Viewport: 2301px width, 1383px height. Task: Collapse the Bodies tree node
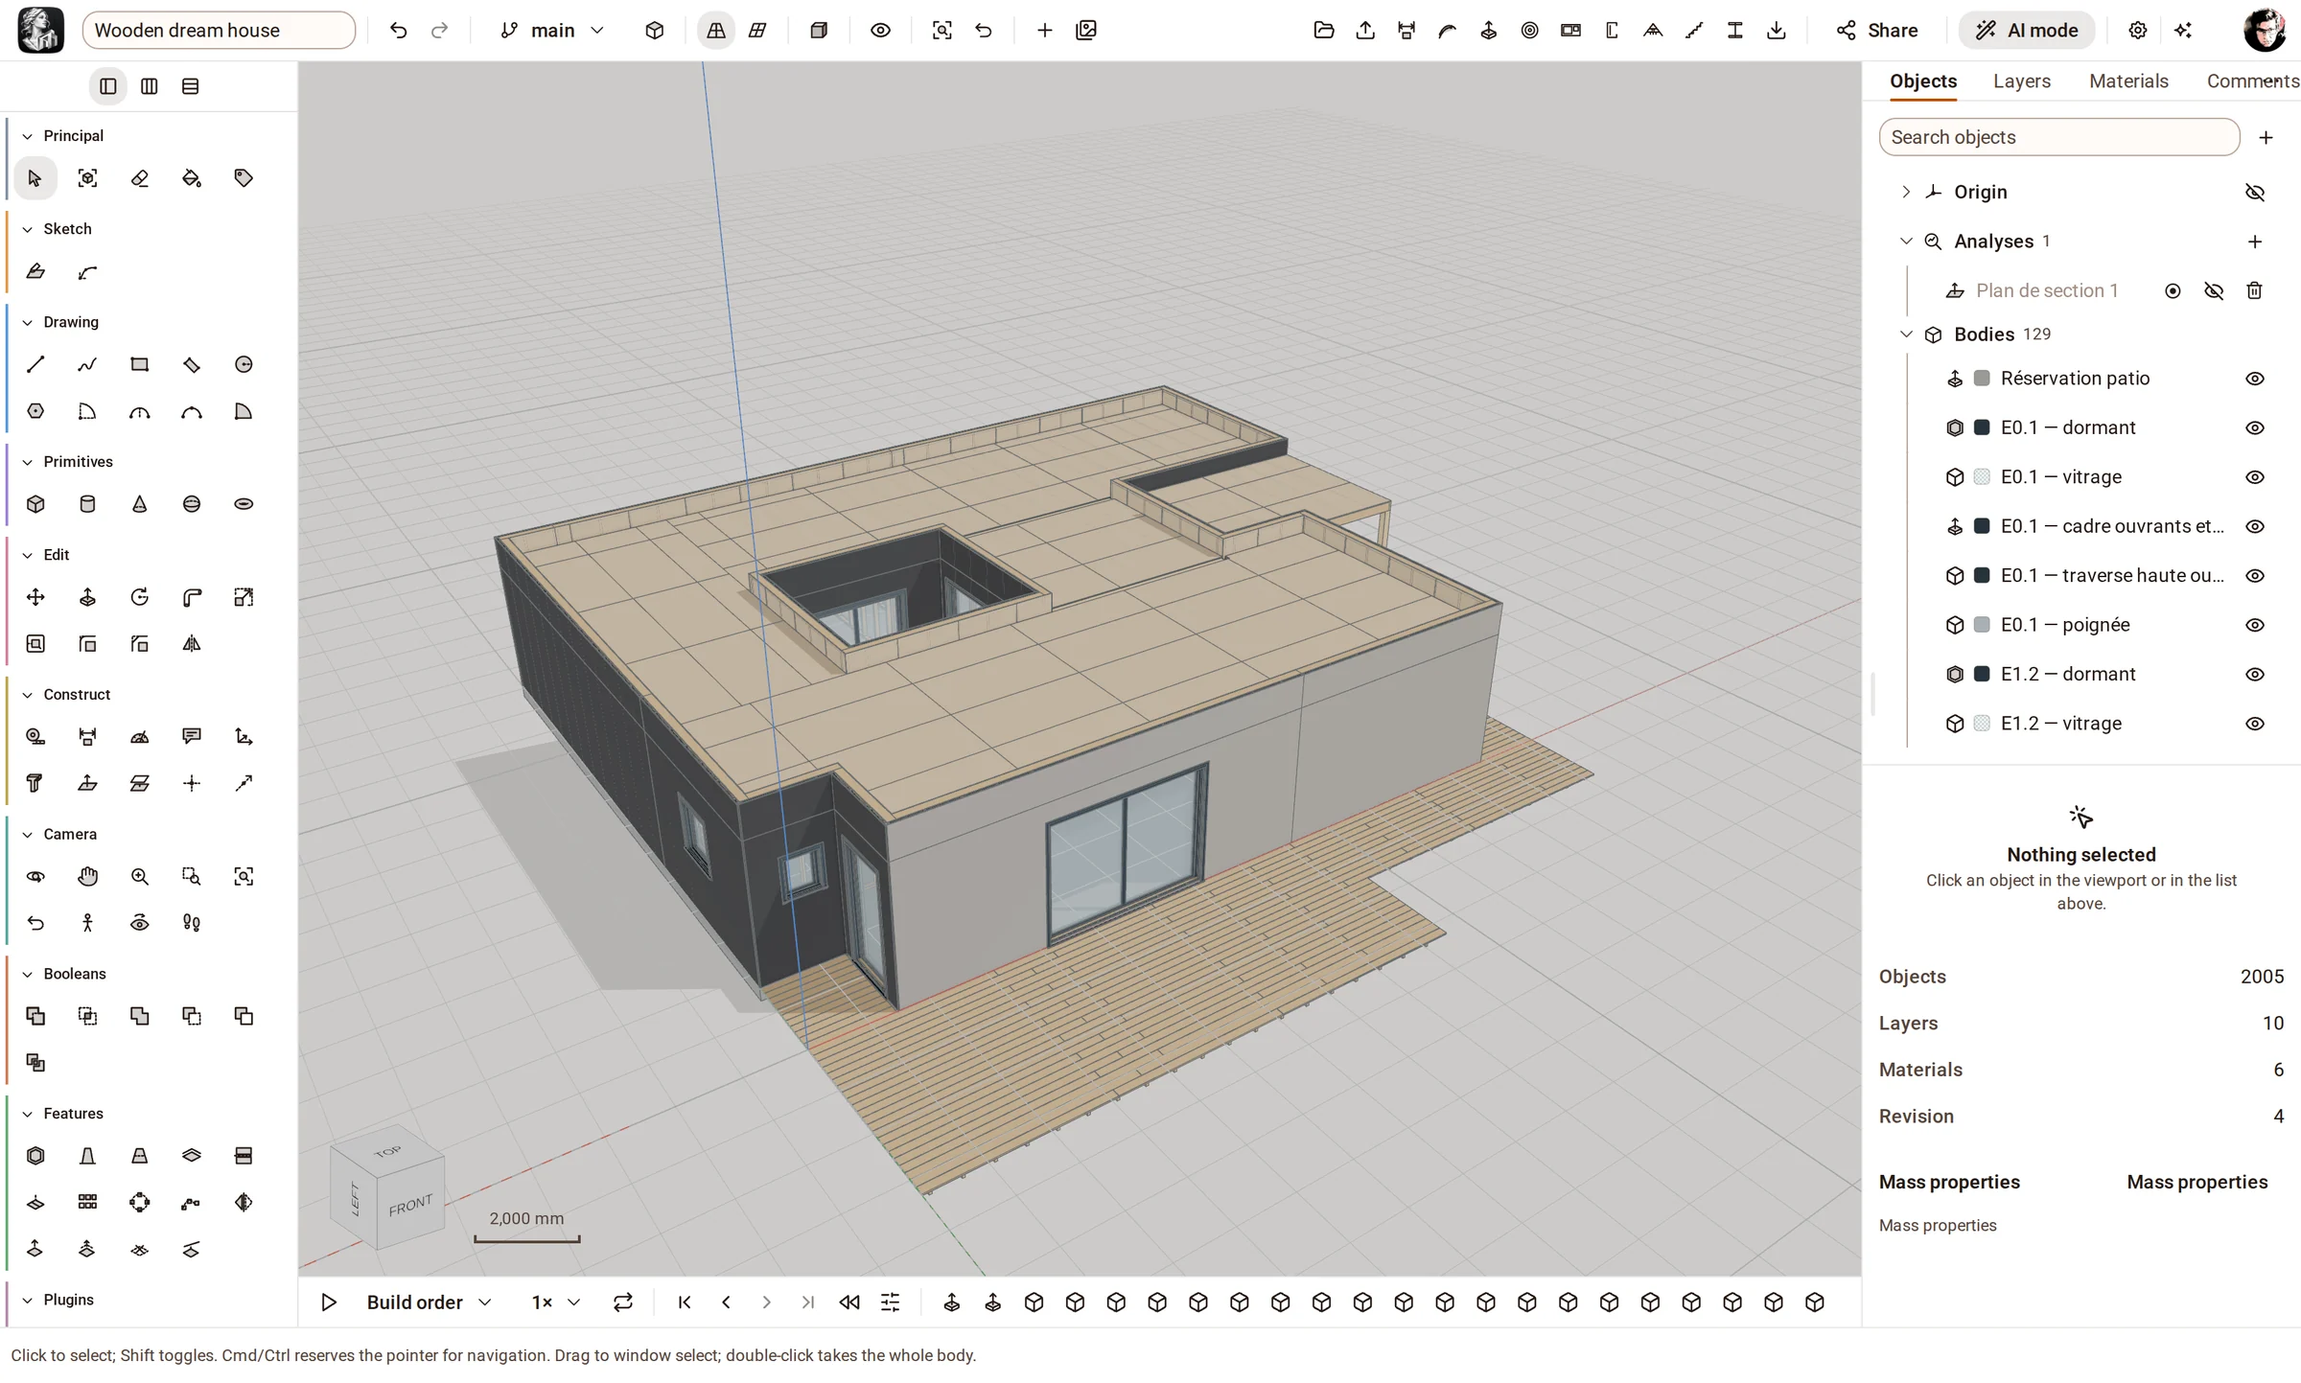point(1906,334)
